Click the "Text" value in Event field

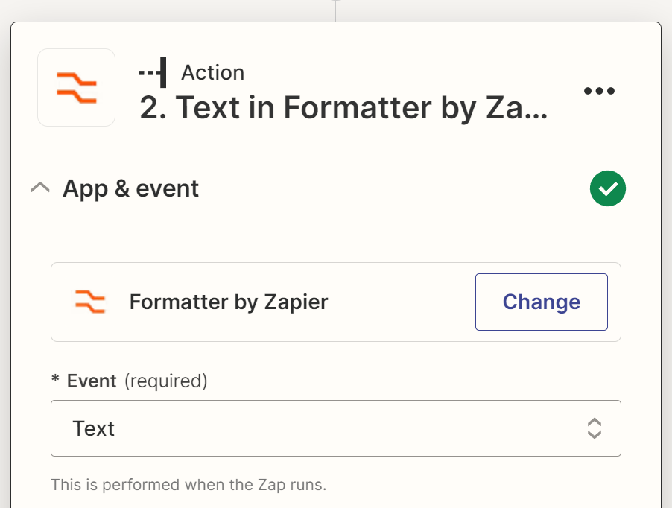tap(94, 428)
